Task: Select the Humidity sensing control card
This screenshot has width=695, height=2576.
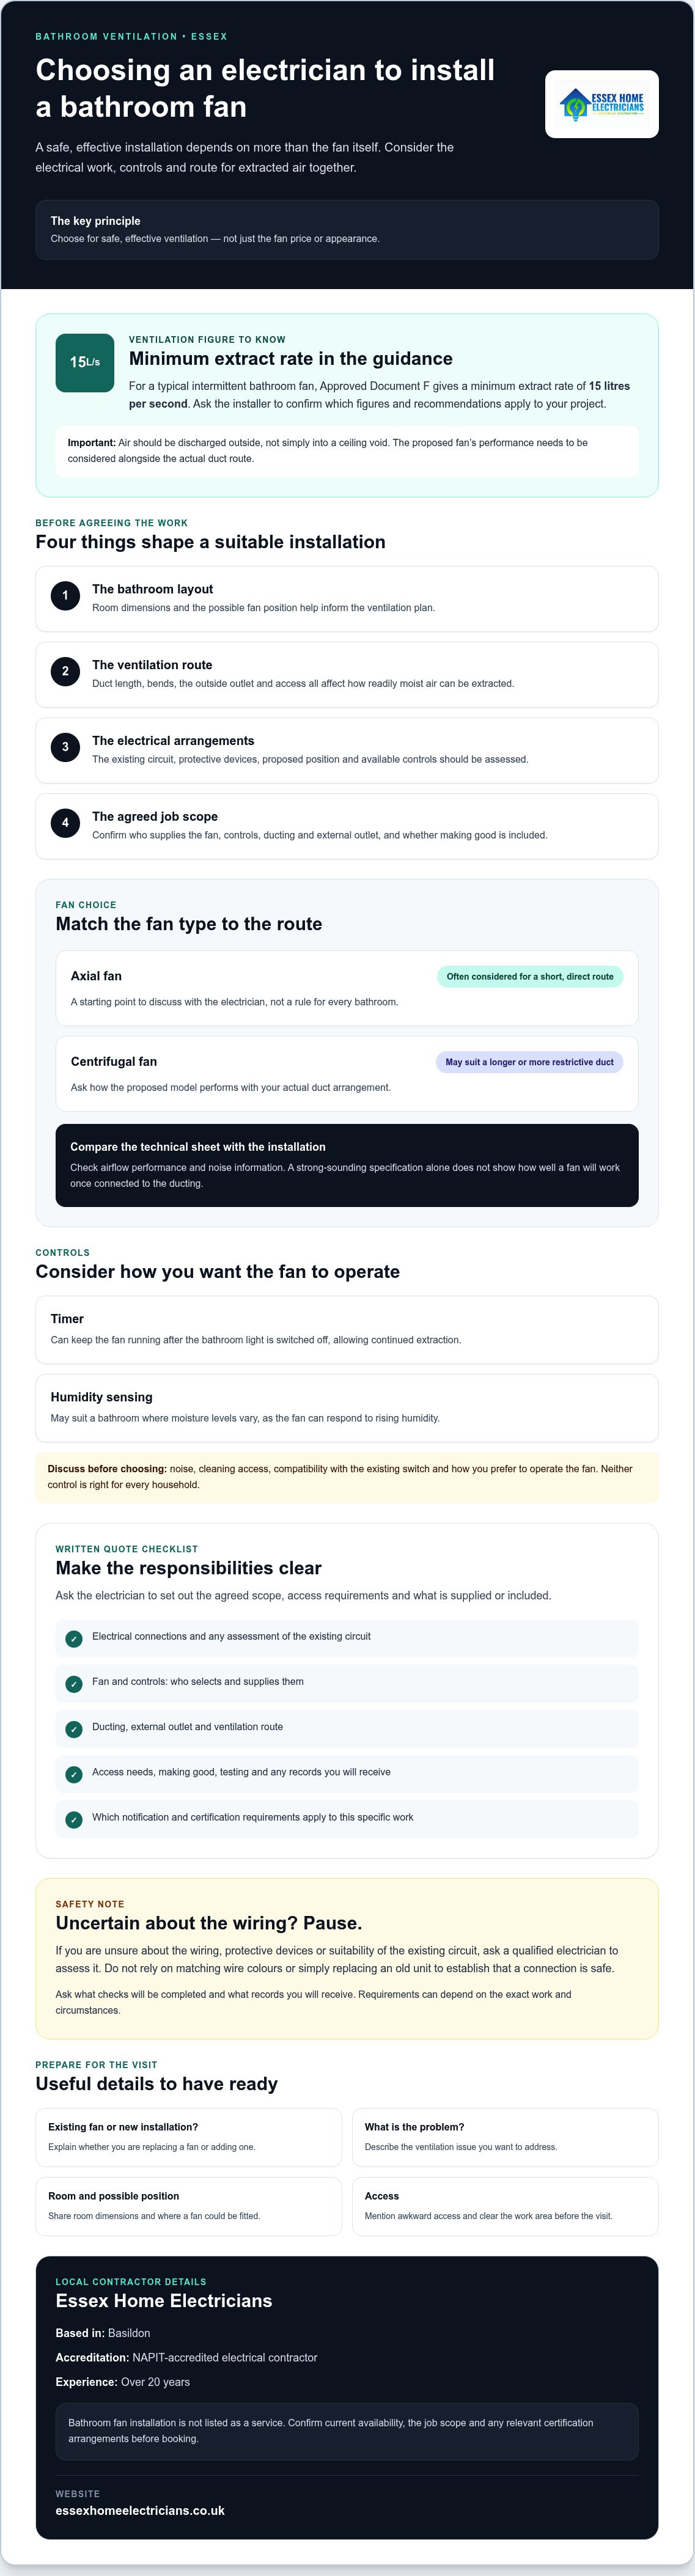Action: pyautogui.click(x=347, y=1408)
